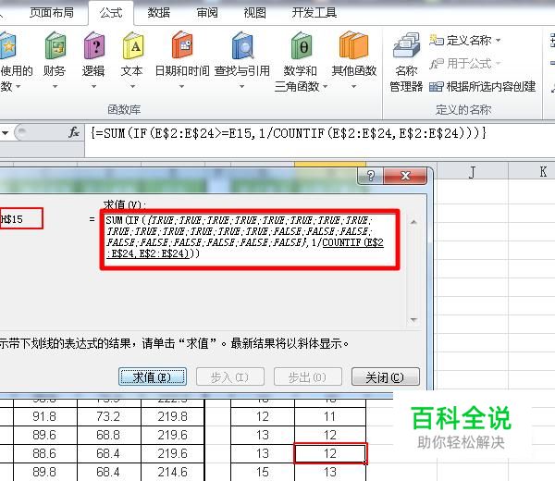Click the fx Insert Function icon
This screenshot has height=481, width=555.
coord(74,132)
